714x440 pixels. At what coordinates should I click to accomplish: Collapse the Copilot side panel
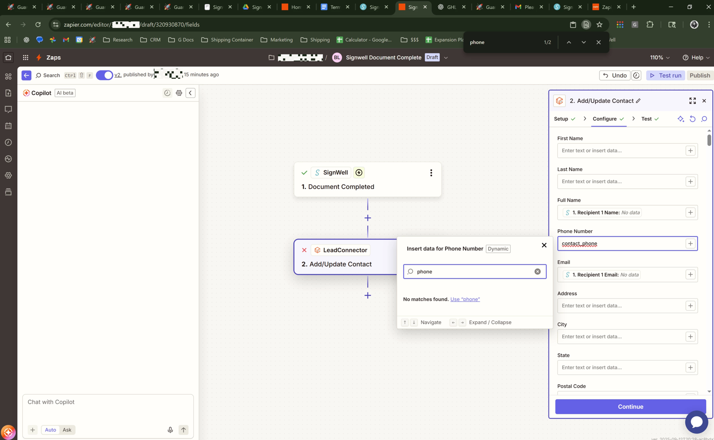(190, 93)
